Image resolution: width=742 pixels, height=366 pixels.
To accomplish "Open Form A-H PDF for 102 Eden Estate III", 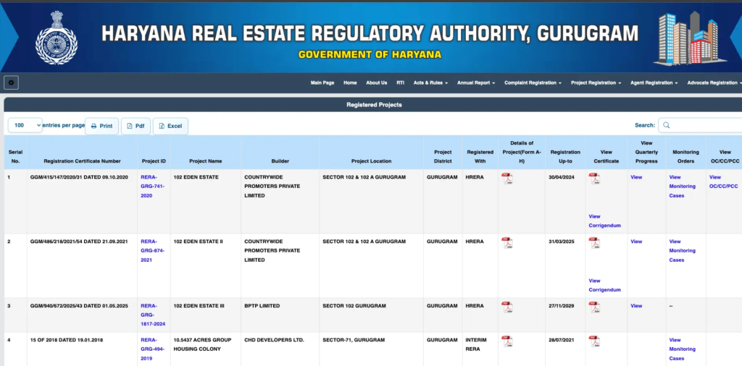I will pos(507,307).
